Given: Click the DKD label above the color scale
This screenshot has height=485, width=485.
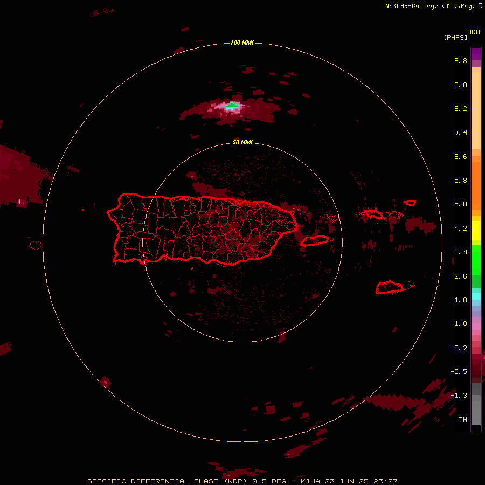Looking at the screenshot, I should (x=474, y=32).
